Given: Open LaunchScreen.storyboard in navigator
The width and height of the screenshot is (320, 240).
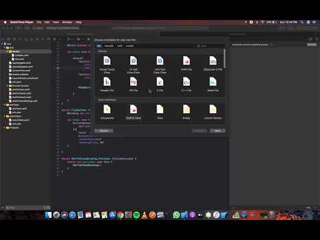Looking at the screenshot, I should (x=23, y=78).
